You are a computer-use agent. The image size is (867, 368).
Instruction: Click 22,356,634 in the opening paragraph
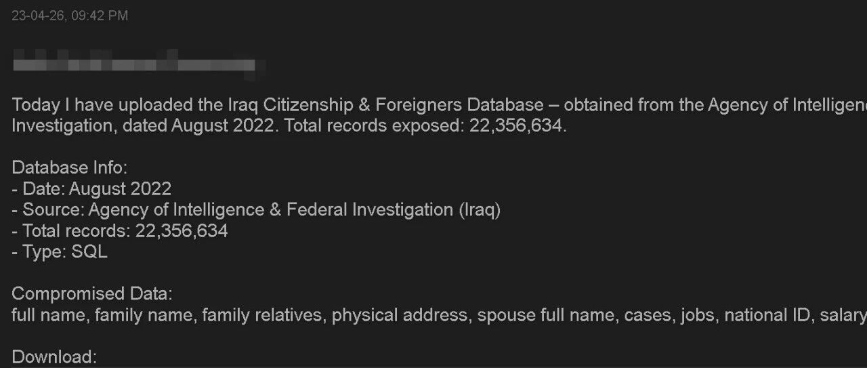tap(515, 126)
